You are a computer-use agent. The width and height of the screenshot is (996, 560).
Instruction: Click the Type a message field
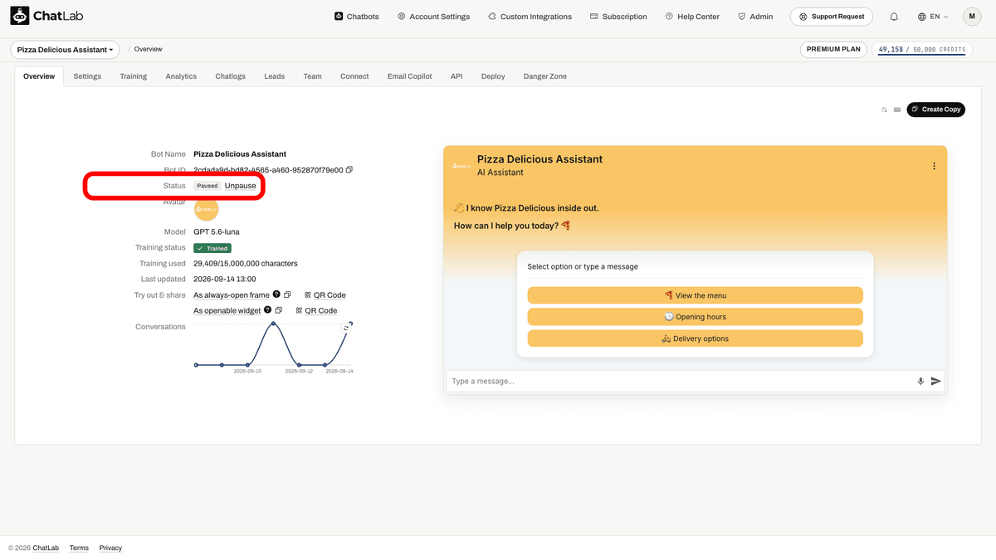tap(681, 382)
